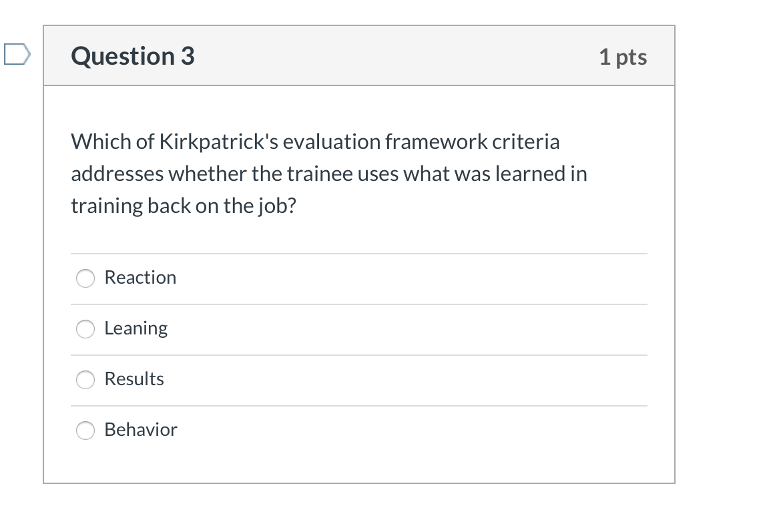Image resolution: width=765 pixels, height=514 pixels.
Task: Select the Behavior radio button
Action: click(85, 431)
